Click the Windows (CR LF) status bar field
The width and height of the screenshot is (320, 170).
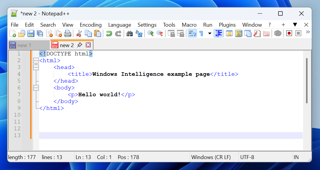pos(211,157)
